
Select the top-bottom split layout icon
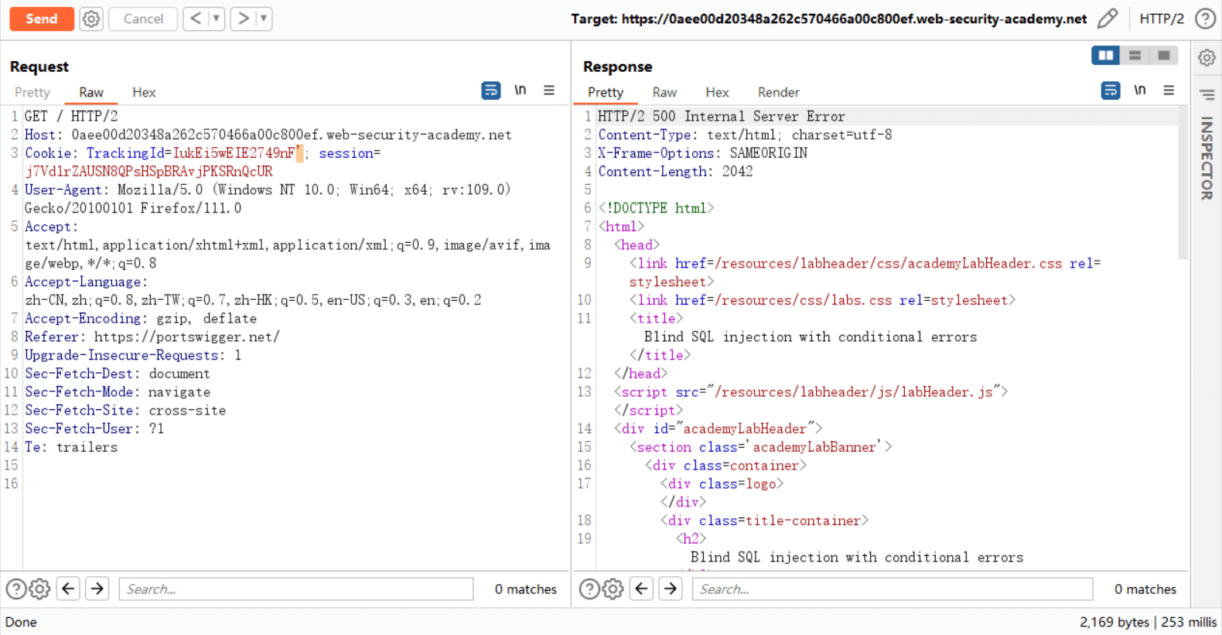click(x=1135, y=56)
